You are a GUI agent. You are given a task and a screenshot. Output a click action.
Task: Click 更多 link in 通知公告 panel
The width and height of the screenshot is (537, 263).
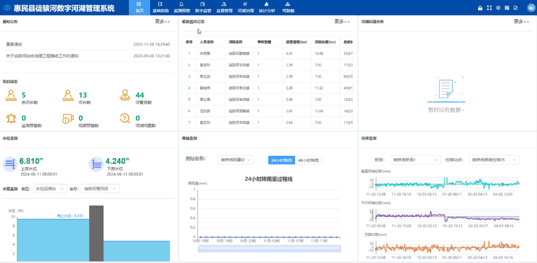tap(163, 22)
